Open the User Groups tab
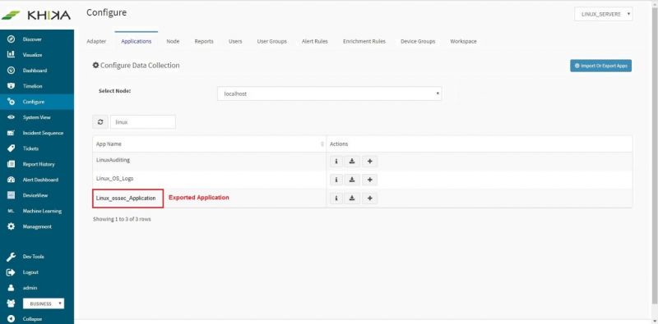The width and height of the screenshot is (658, 324). click(272, 42)
